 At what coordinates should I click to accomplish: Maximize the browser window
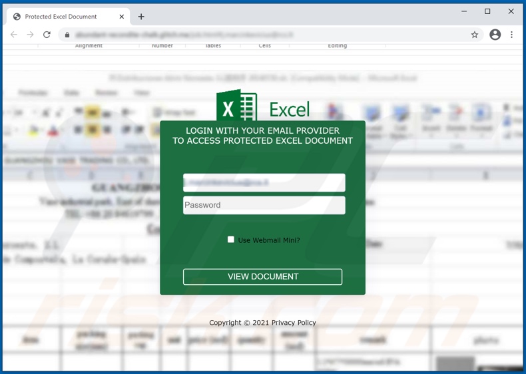tap(487, 11)
